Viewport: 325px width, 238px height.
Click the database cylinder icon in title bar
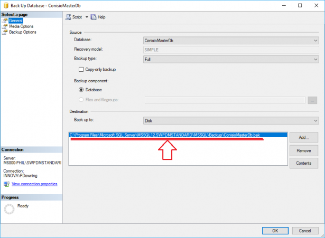click(x=6, y=6)
